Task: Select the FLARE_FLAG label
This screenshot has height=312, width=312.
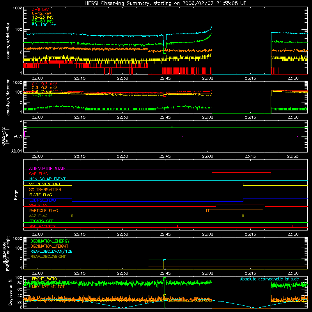Action: pyautogui.click(x=41, y=195)
